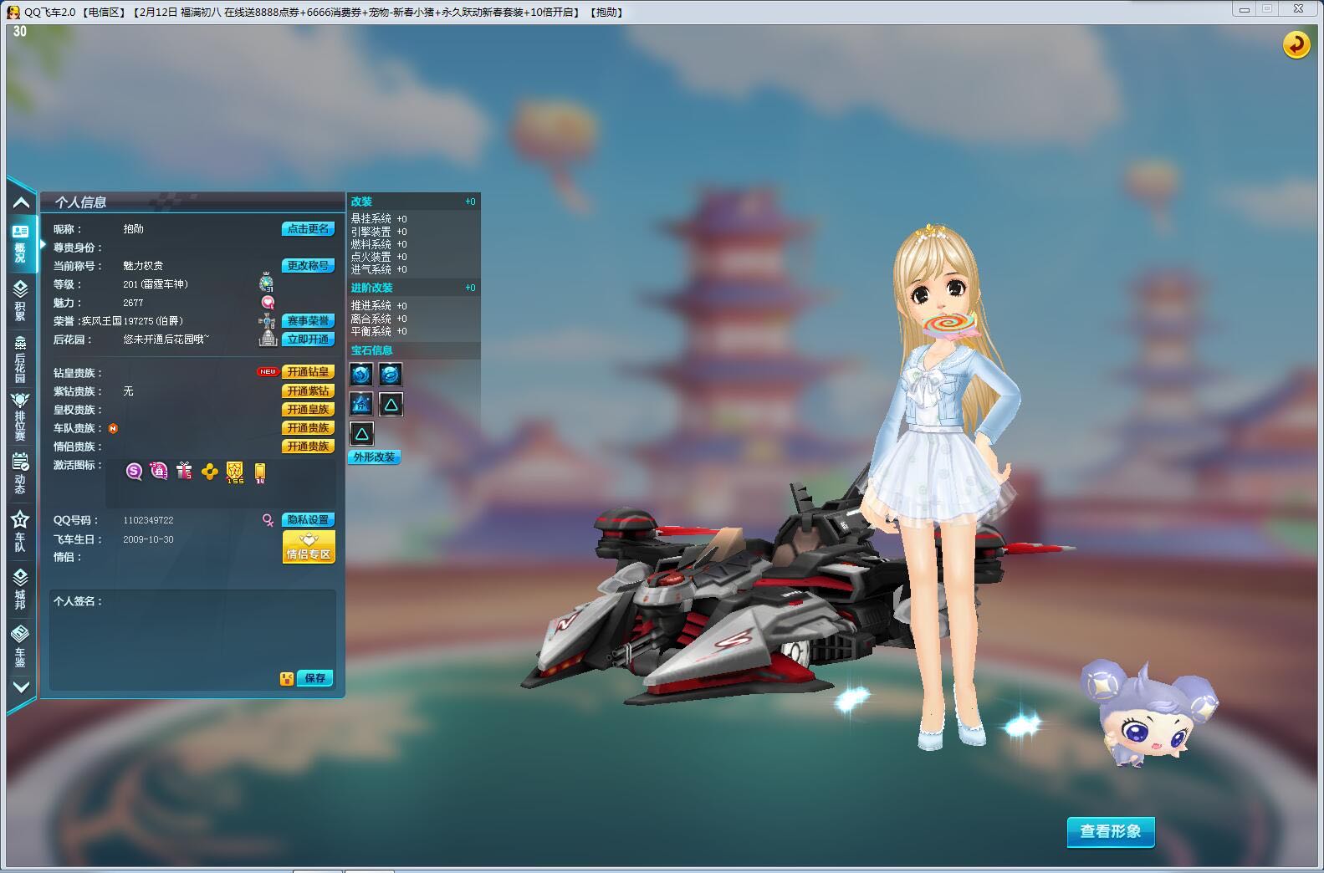Click the red NEW badge

[x=268, y=372]
